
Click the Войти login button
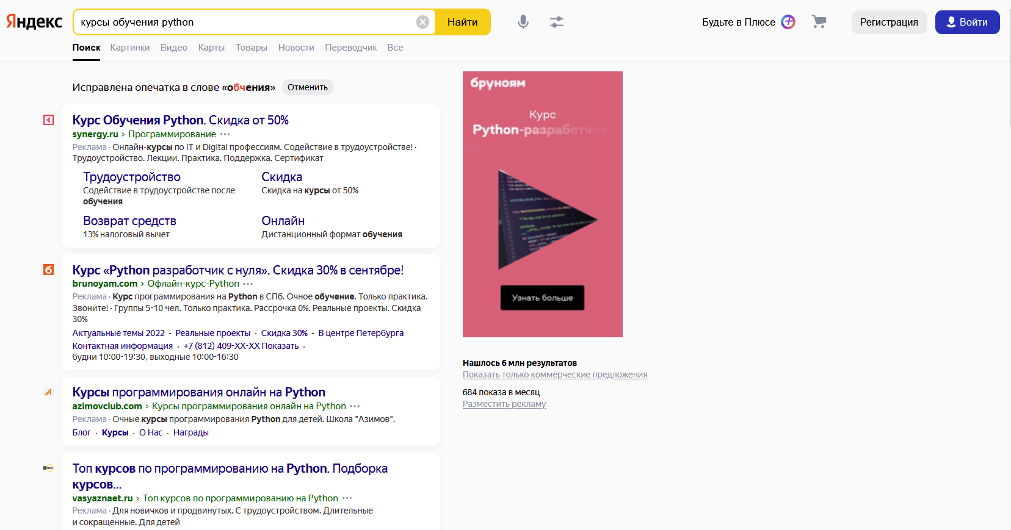coord(967,22)
